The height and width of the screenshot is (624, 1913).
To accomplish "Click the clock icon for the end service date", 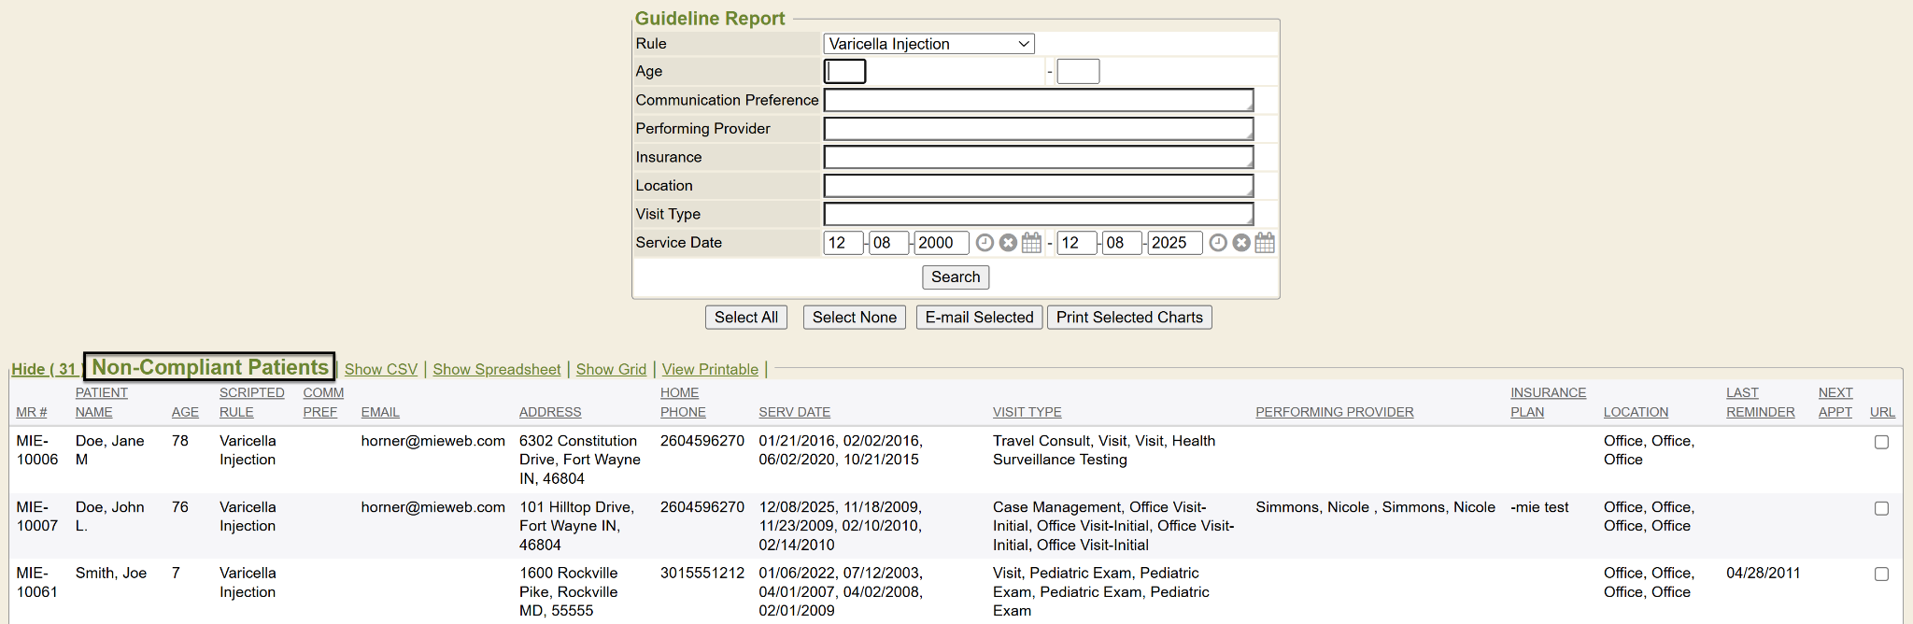I will (x=1218, y=243).
